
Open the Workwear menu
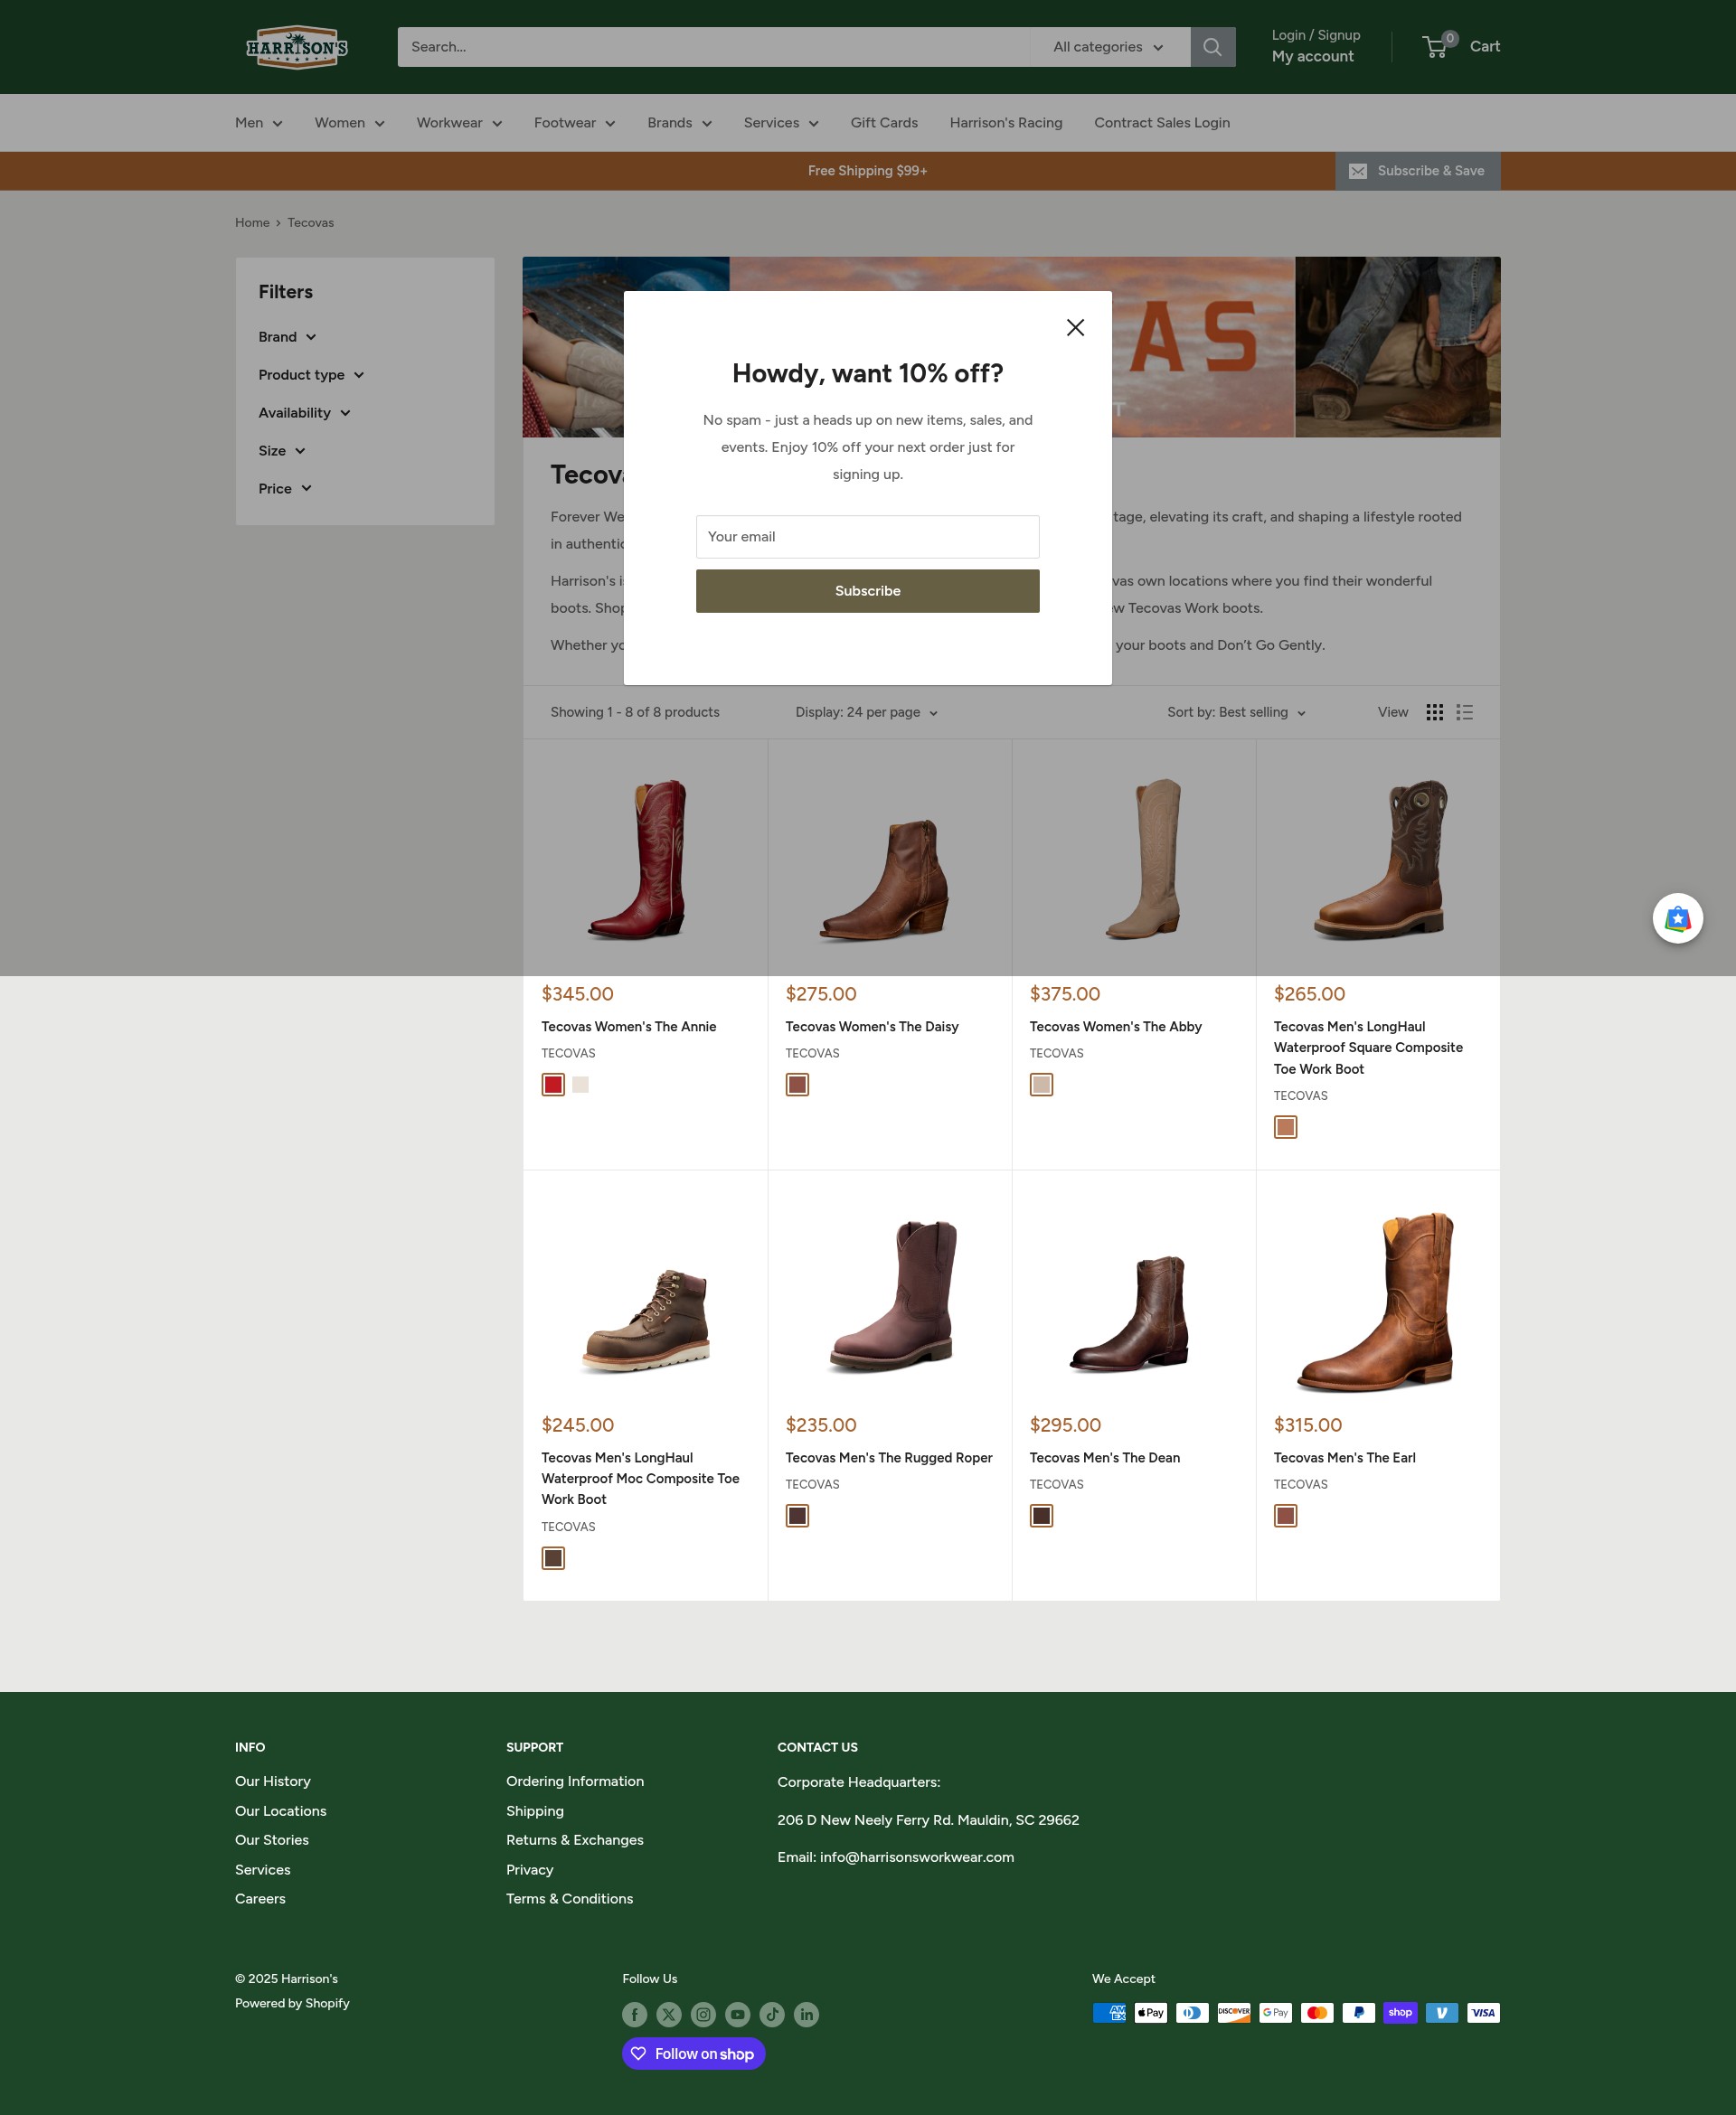pyautogui.click(x=459, y=123)
